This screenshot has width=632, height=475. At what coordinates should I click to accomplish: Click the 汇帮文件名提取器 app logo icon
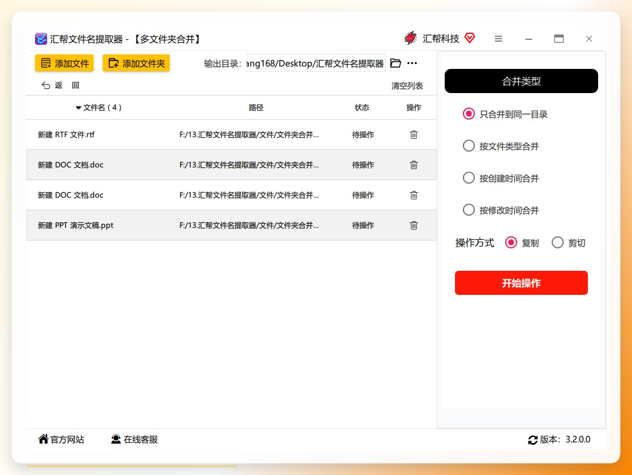click(40, 39)
